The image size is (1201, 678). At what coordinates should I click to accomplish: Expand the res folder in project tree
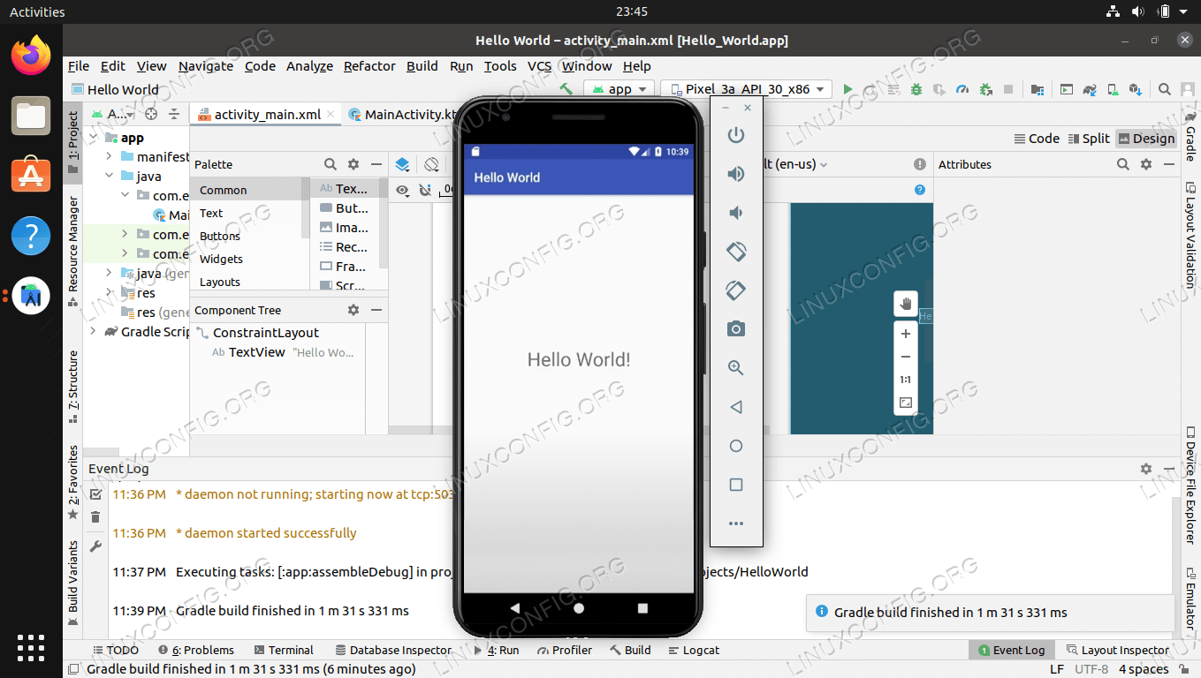pyautogui.click(x=108, y=292)
